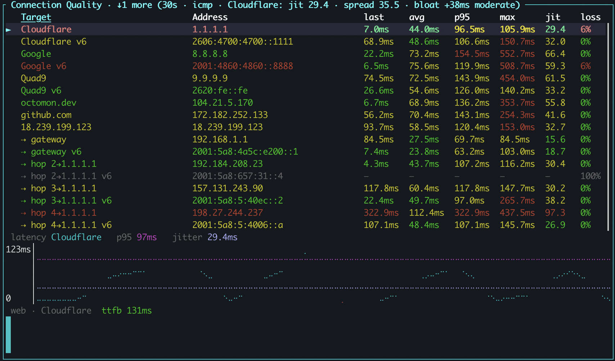Click the p95 97ms latency label
615x361 pixels.
coord(137,237)
